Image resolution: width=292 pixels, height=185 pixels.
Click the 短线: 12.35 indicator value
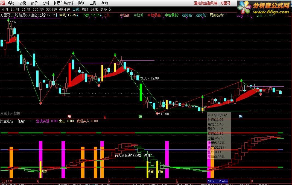(48, 15)
